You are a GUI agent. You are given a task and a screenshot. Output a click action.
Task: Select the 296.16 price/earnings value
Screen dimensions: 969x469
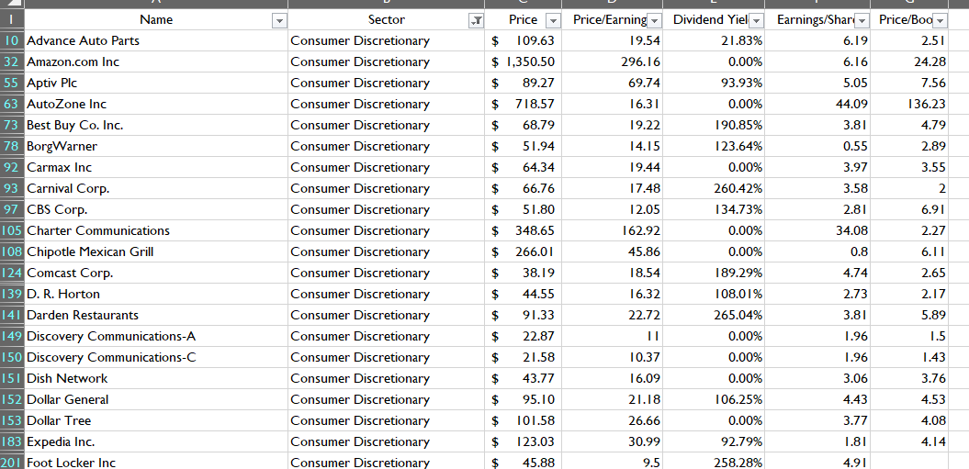pyautogui.click(x=612, y=61)
